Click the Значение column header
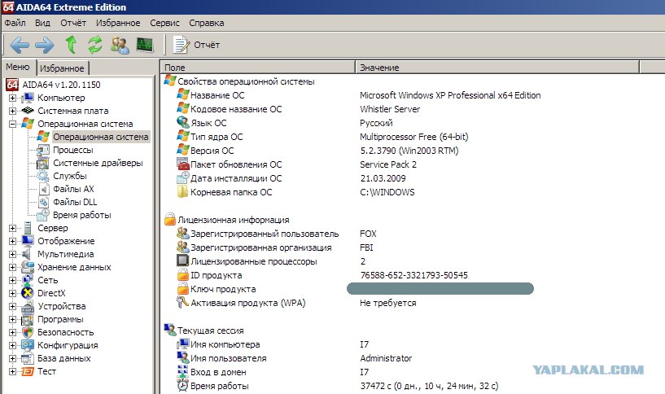This screenshot has height=394, width=665. pos(497,68)
